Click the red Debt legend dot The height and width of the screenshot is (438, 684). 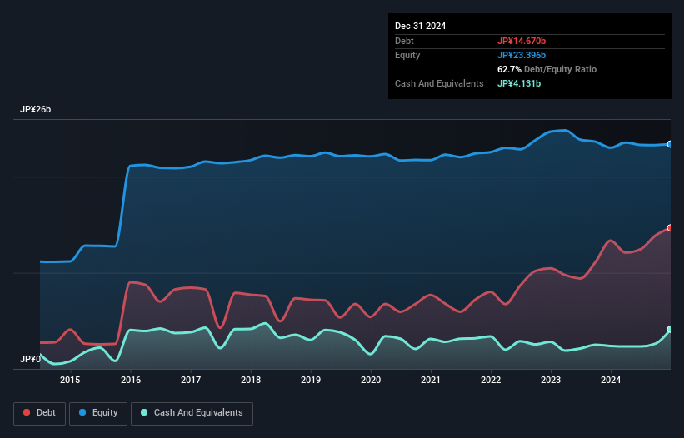[x=27, y=412]
